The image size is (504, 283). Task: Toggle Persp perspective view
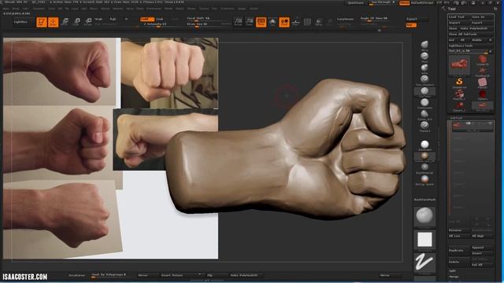[x=261, y=22]
